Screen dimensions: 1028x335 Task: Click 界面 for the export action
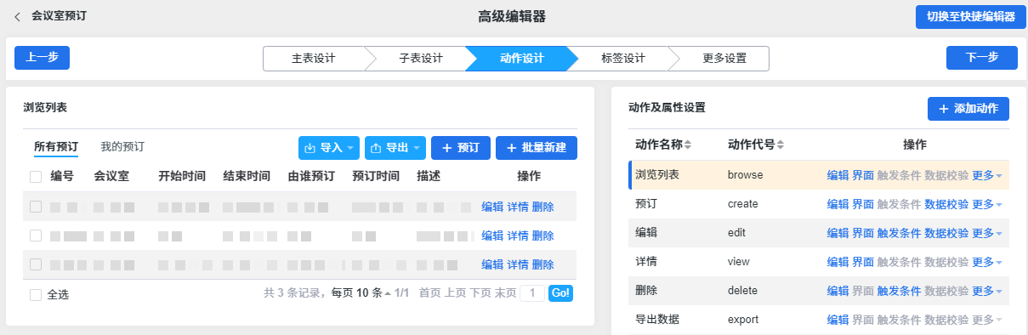863,320
